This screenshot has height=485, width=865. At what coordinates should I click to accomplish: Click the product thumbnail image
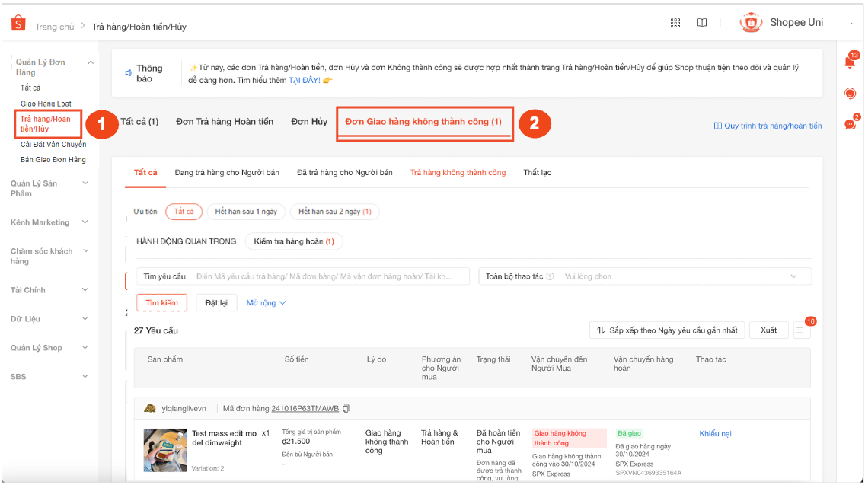(x=165, y=450)
